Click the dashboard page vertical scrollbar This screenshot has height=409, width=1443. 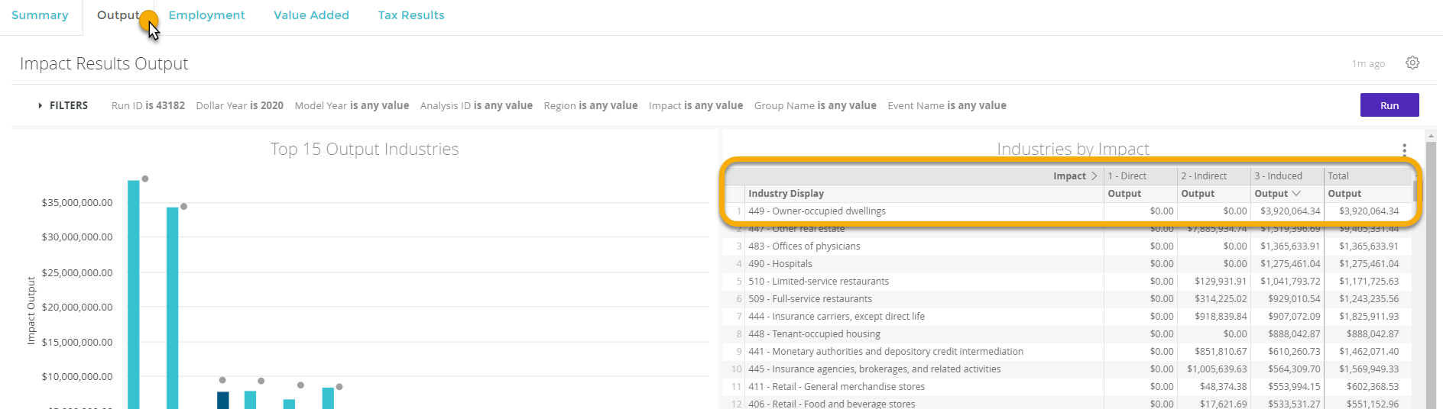point(1431,275)
